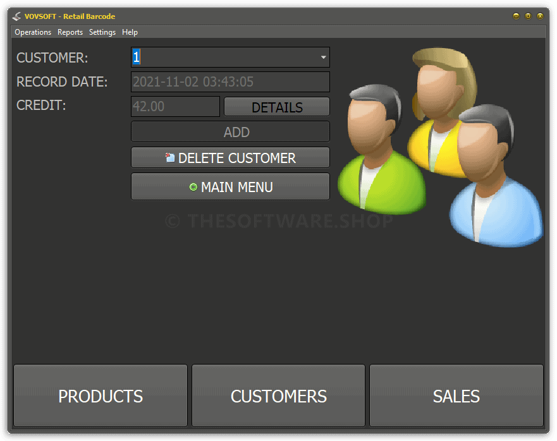This screenshot has height=441, width=557.
Task: Click the Vovsoft app icon in title bar
Action: pos(16,16)
